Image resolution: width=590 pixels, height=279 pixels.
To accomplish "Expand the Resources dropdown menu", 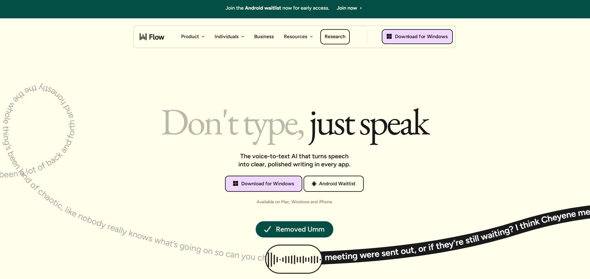I will point(298,37).
